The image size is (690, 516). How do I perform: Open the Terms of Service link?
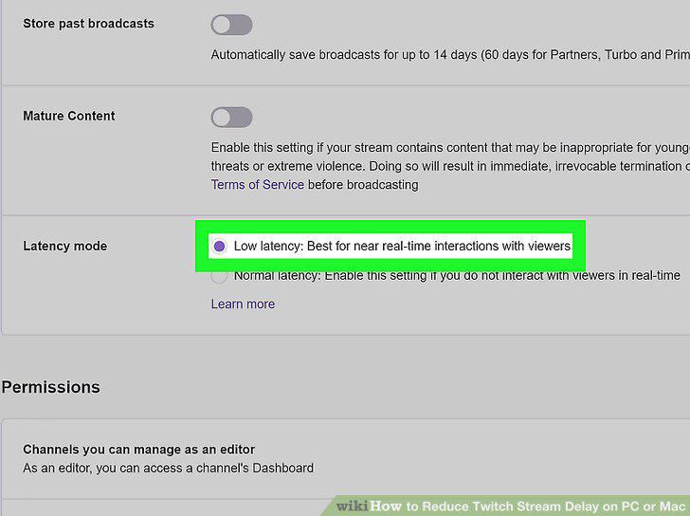[258, 184]
